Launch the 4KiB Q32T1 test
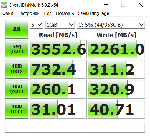Image resolution: width=150 pixels, height=136 pixels. coord(17,89)
